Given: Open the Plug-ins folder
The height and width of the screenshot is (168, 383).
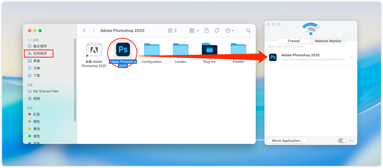Looking at the screenshot, I should click(209, 49).
